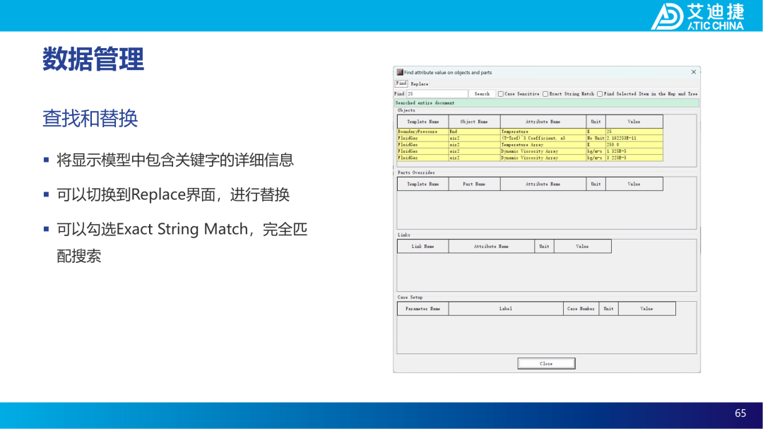
Task: Click Parts Overrides Template Name column header
Action: [423, 184]
